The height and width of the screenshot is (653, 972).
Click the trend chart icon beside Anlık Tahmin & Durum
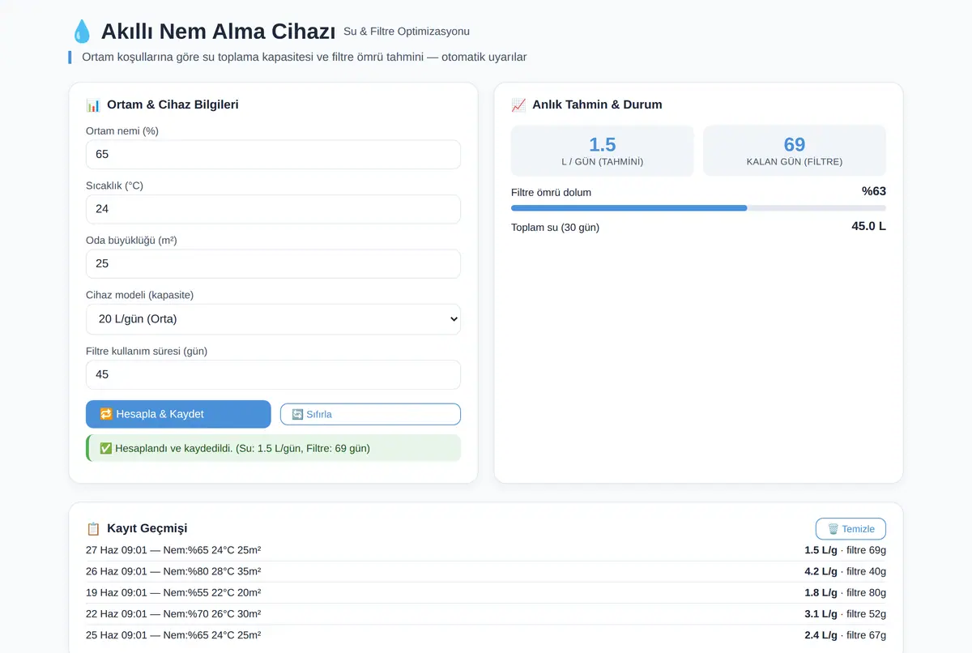coord(518,105)
